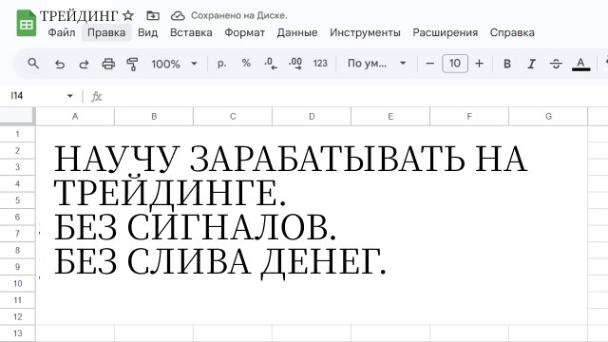Open the Справка menu
The height and width of the screenshot is (342, 608).
point(512,32)
